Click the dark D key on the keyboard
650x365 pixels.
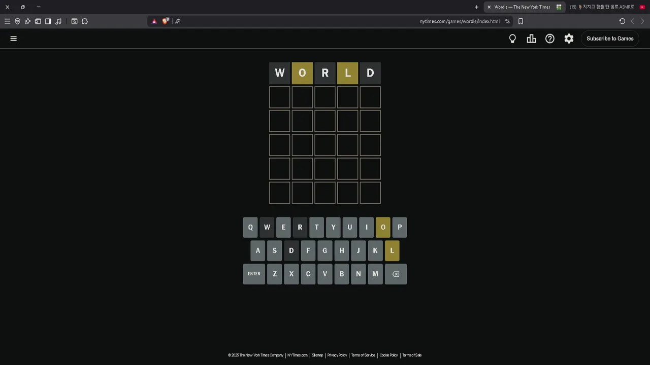click(x=291, y=250)
